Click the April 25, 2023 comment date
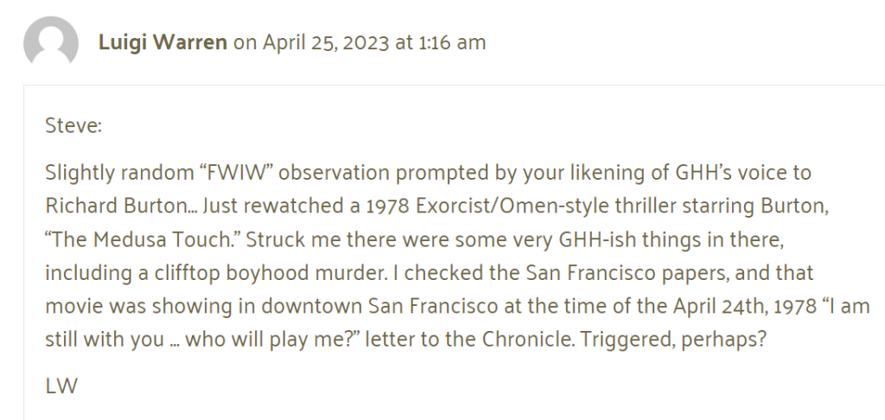The width and height of the screenshot is (885, 420). tap(325, 42)
